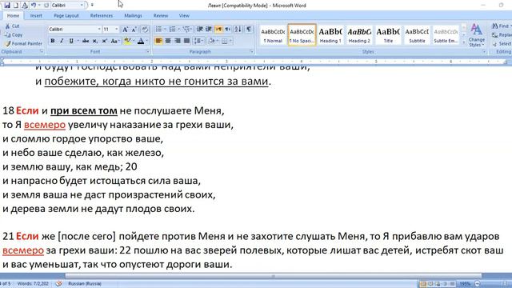The width and height of the screenshot is (512, 288).
Task: Activate the Format Painter tool
Action: [23, 43]
